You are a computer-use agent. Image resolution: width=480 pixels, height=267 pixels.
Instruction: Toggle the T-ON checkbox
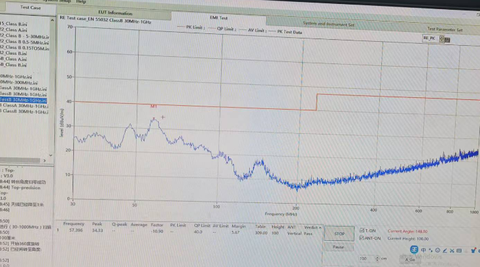click(x=362, y=230)
